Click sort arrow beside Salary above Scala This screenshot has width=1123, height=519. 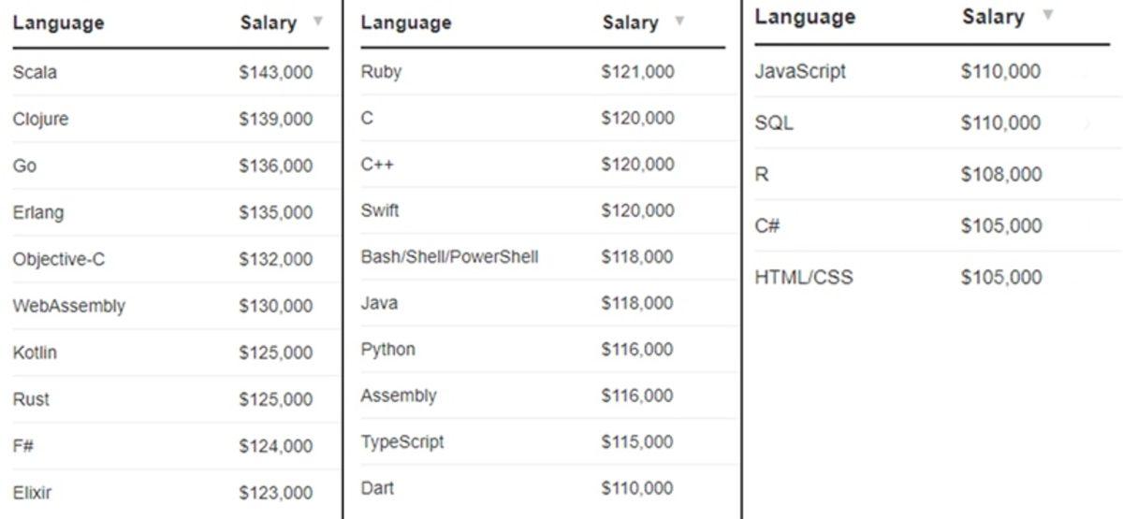(x=318, y=22)
